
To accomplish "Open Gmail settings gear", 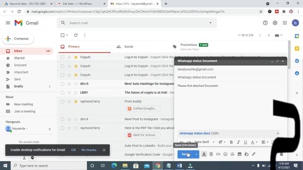I will pyautogui.click(x=275, y=23).
